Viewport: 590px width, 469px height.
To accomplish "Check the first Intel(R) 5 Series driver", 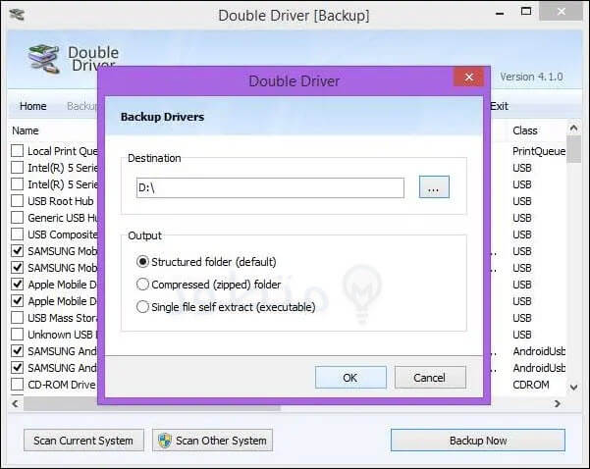I will (17, 168).
